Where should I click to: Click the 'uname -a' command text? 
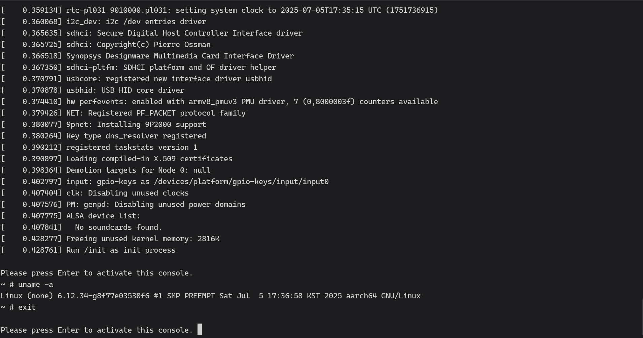[36, 285]
